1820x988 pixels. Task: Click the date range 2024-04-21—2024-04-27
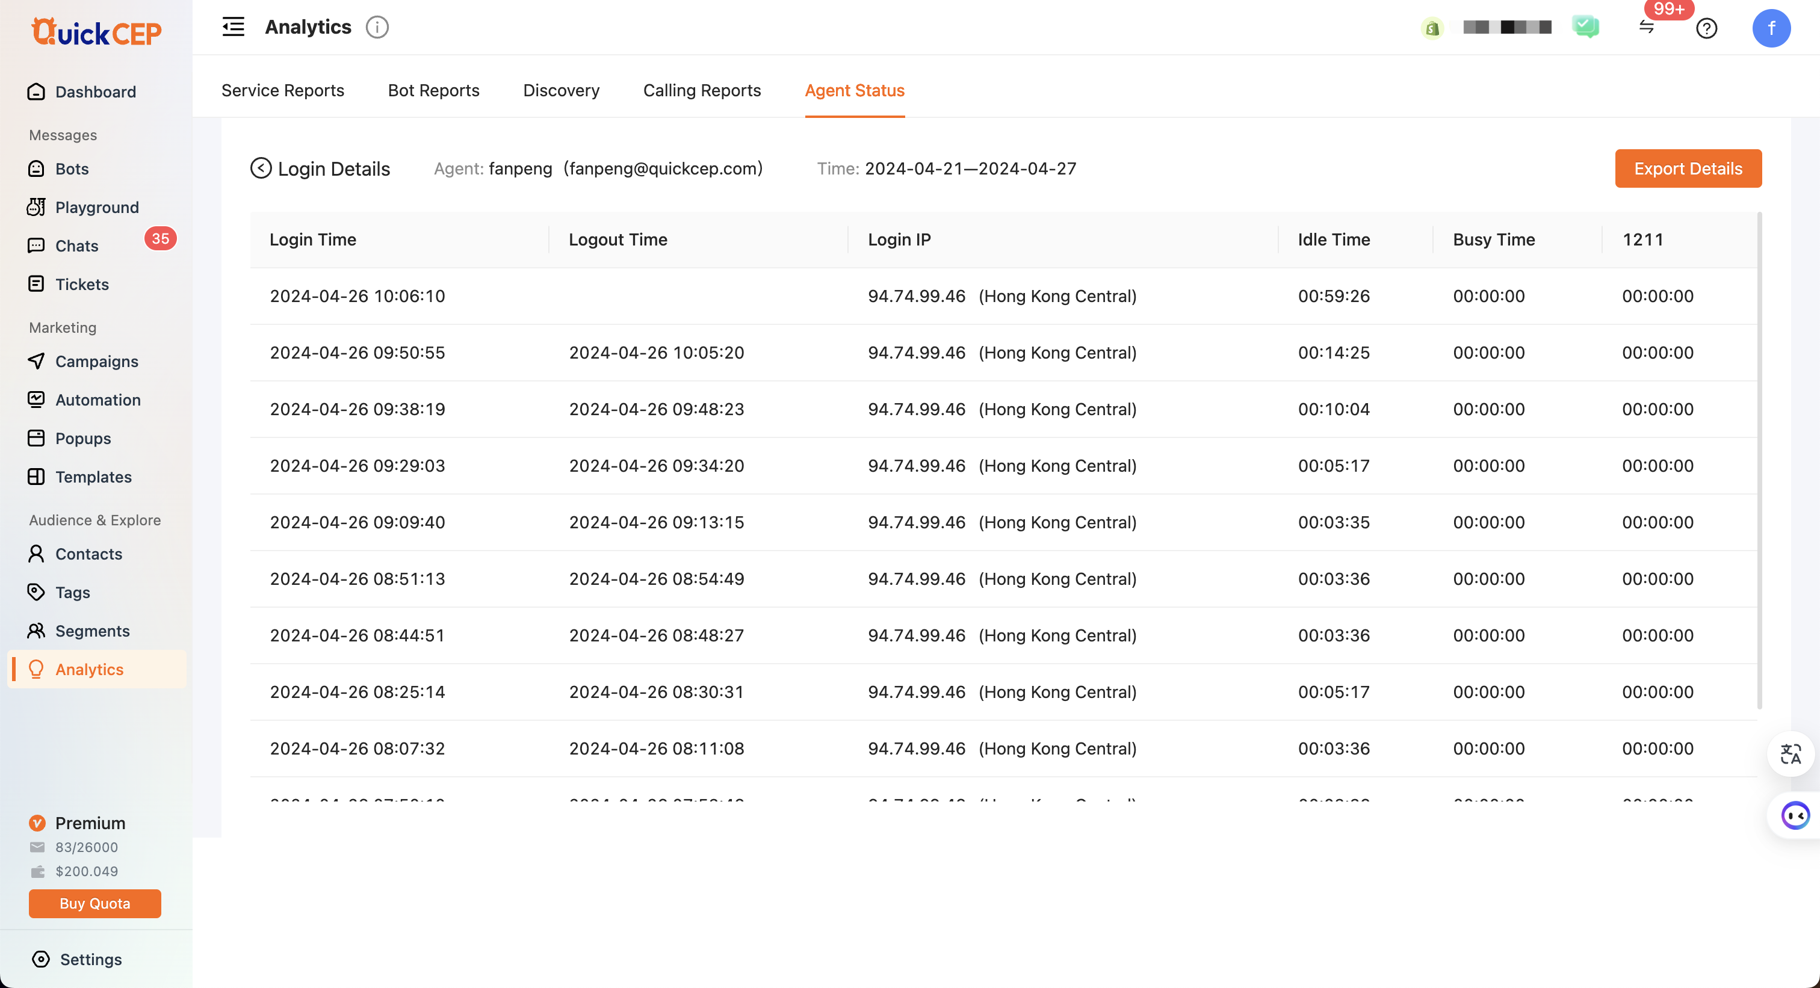pyautogui.click(x=971, y=168)
